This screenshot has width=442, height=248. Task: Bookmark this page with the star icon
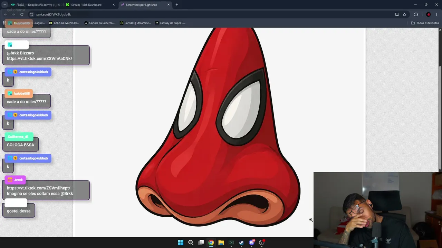[404, 14]
